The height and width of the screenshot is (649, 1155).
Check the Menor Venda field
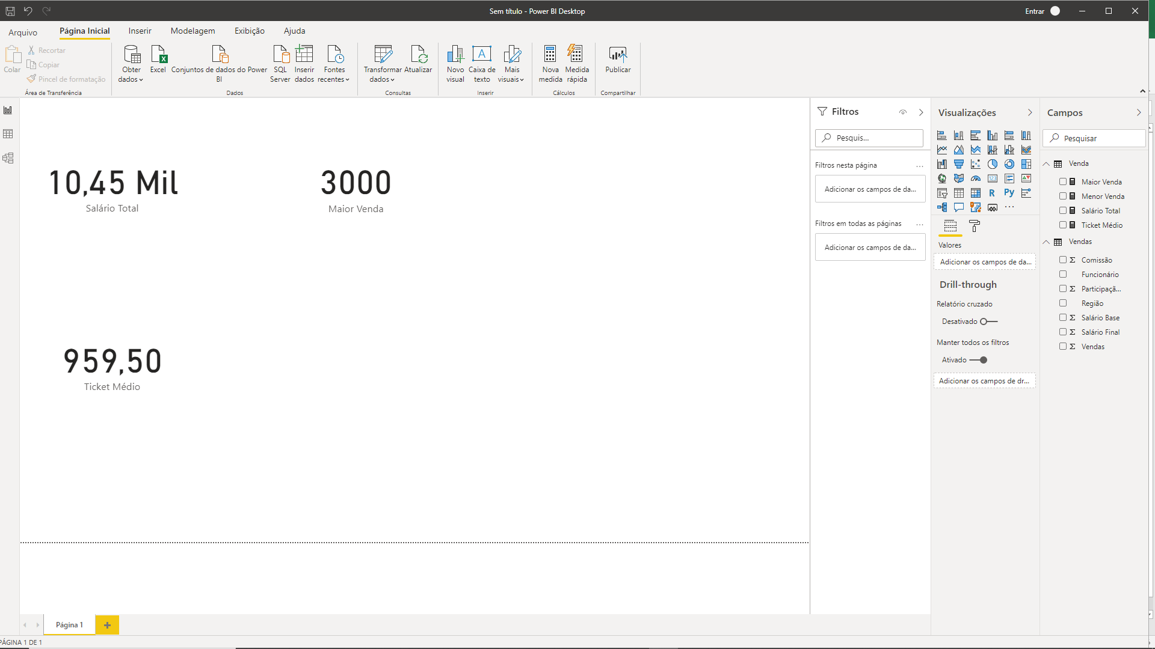point(1063,196)
